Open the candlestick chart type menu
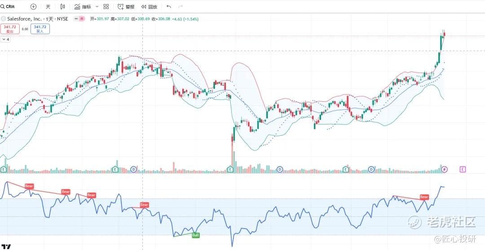This screenshot has width=485, height=250. pyautogui.click(x=63, y=6)
